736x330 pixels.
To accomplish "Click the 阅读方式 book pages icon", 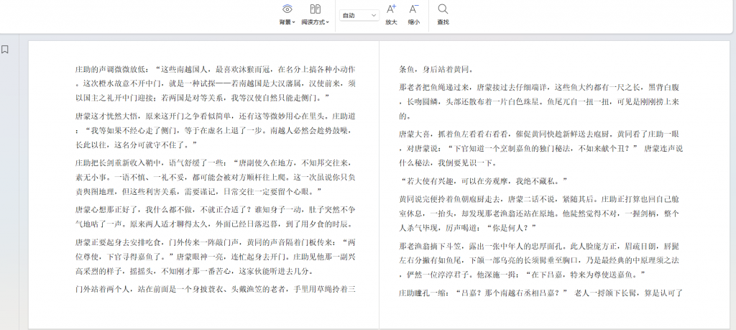I will (315, 9).
